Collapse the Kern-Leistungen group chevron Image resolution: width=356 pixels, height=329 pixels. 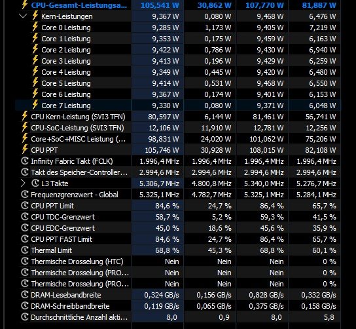click(23, 16)
